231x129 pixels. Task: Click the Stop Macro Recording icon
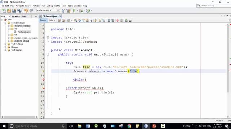tap(122, 20)
